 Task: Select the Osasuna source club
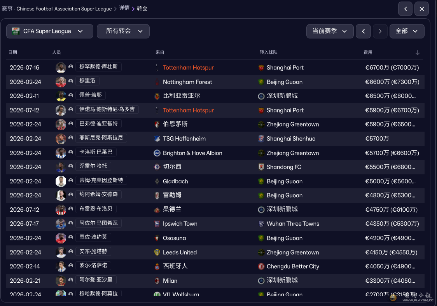(174, 238)
